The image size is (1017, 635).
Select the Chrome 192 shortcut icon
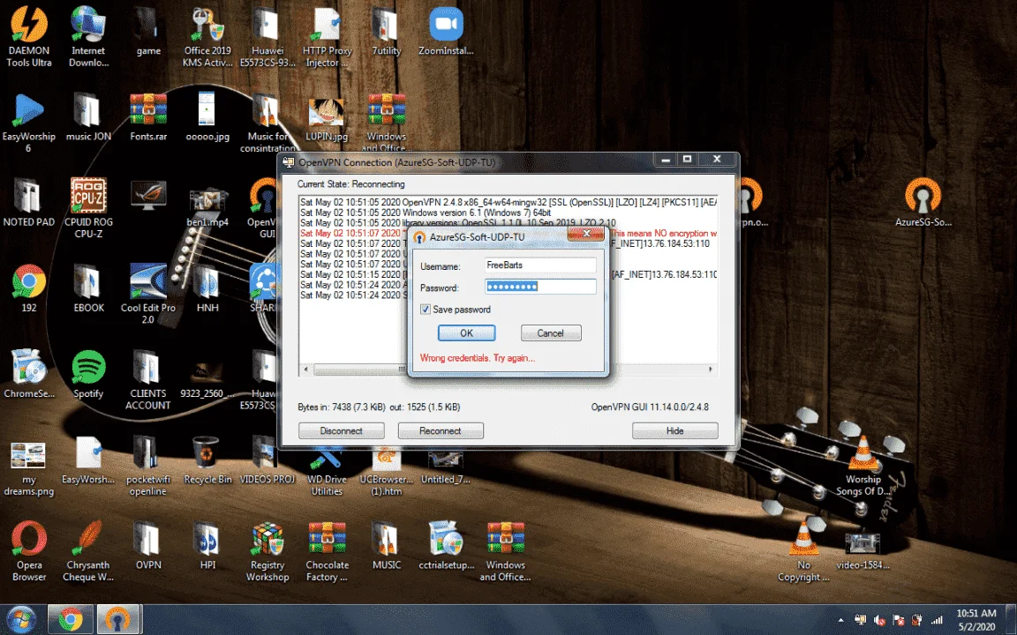[28, 288]
